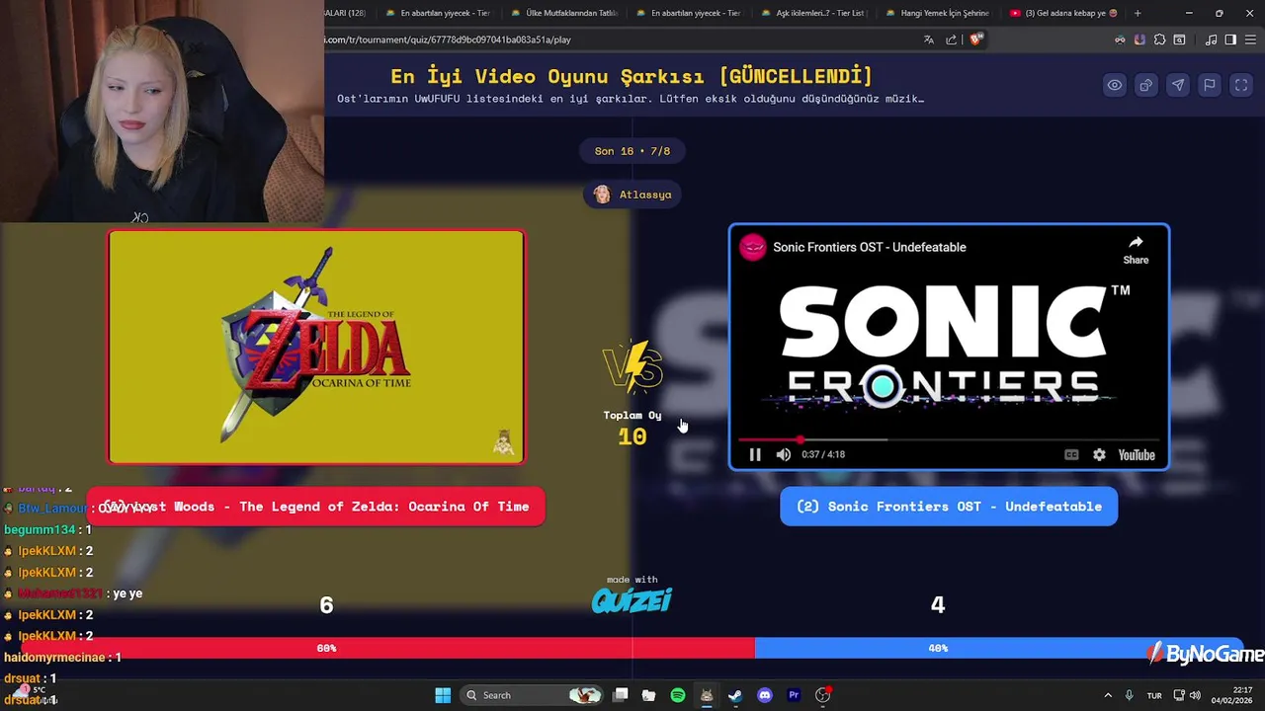The height and width of the screenshot is (711, 1265).
Task: Expand hidden system tray icons chevron
Action: 1107,695
